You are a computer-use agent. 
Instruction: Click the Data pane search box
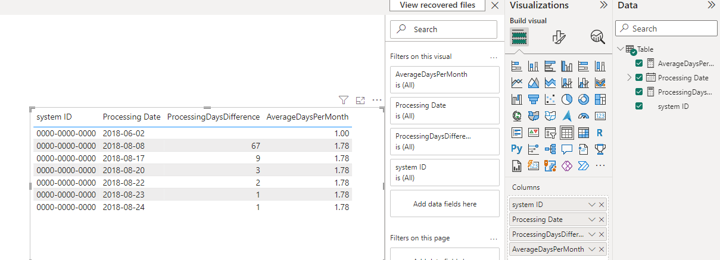[666, 29]
